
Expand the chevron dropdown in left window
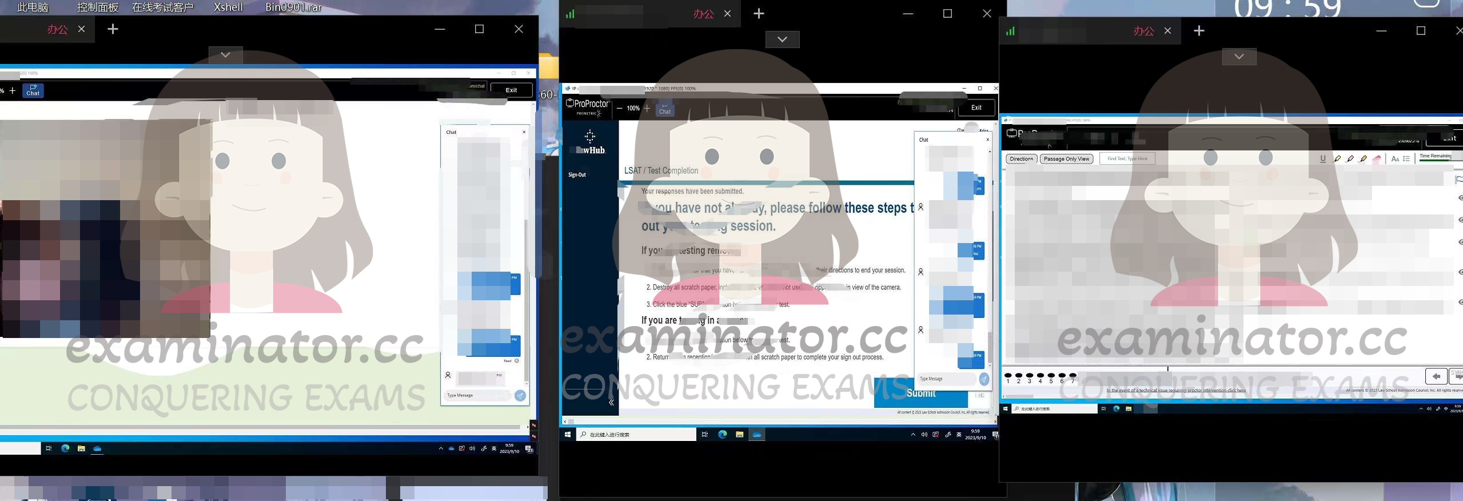tap(225, 55)
